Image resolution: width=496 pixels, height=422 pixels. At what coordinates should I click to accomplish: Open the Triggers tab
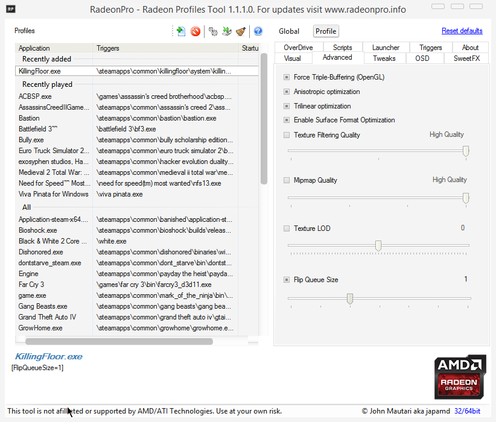pos(430,48)
